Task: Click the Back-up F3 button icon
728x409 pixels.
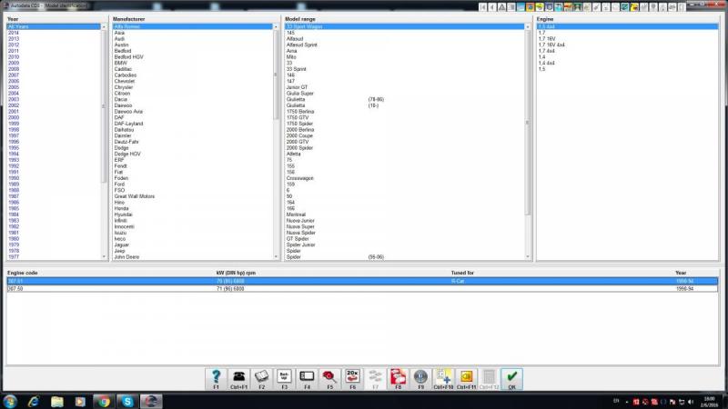Action: pyautogui.click(x=284, y=379)
